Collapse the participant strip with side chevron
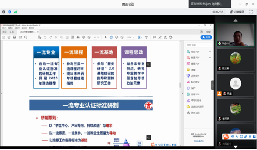257x150 pixels. point(213,85)
